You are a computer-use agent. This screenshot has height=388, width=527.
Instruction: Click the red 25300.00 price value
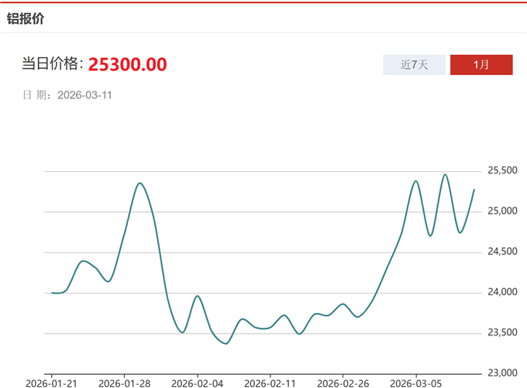127,64
